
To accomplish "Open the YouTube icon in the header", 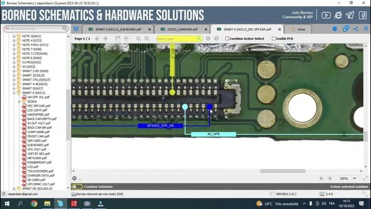I will (326, 16).
